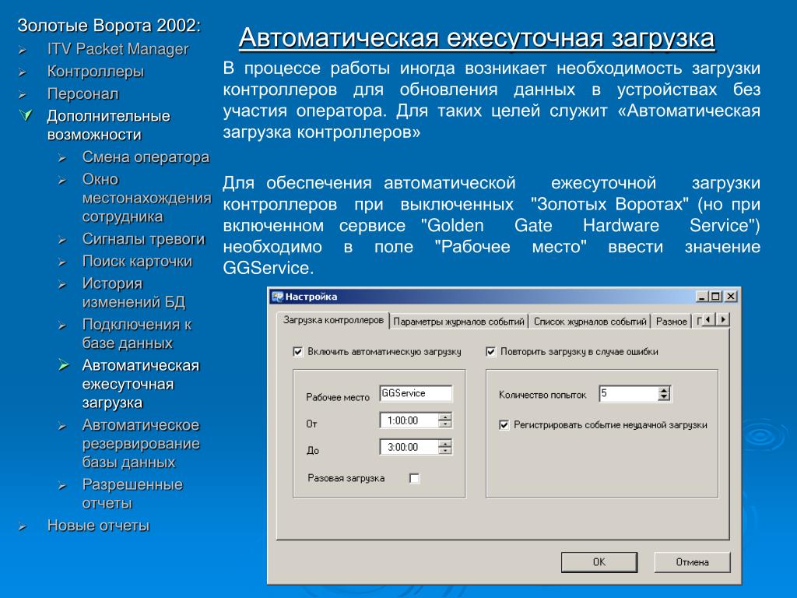Close the Настройка window

pos(730,297)
